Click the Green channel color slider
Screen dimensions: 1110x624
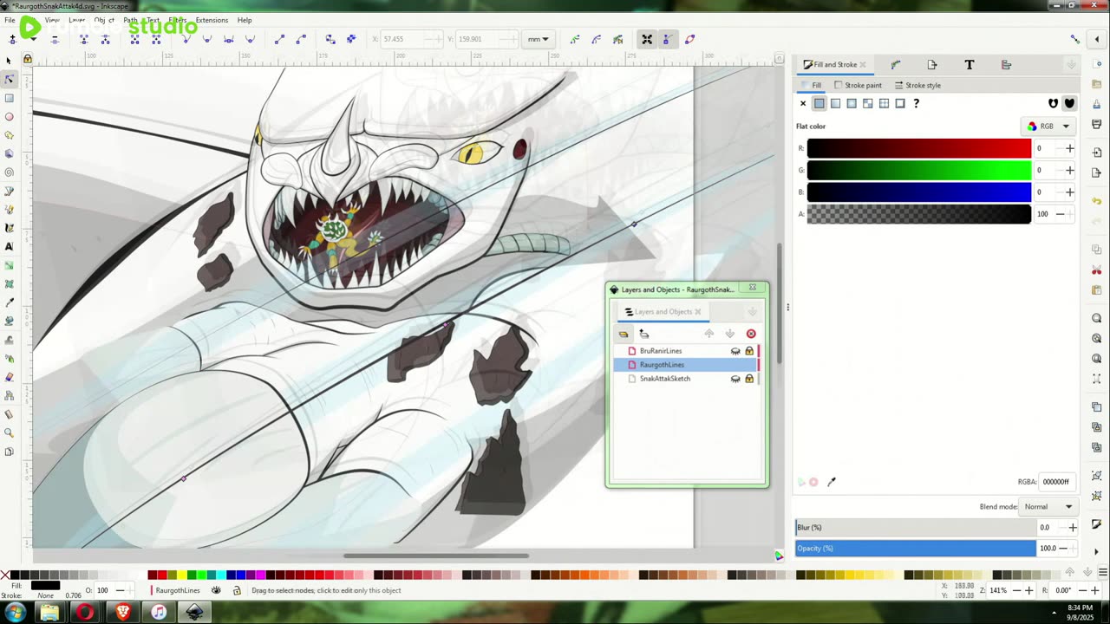pos(919,170)
